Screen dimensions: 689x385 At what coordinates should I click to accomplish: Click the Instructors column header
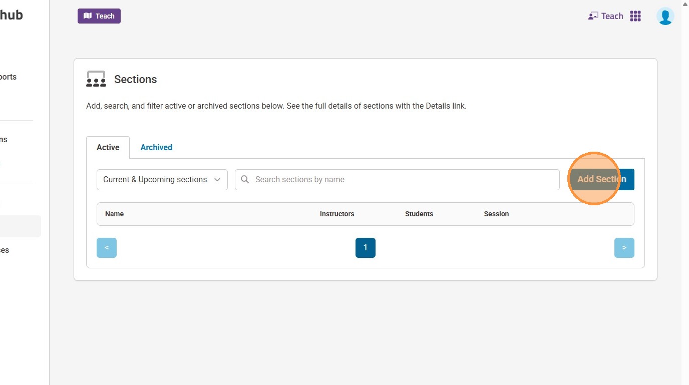coord(337,214)
